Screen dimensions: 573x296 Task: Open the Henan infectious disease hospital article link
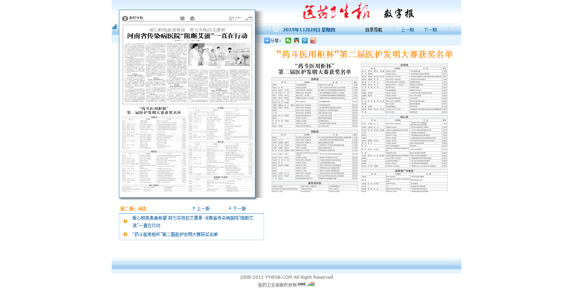(x=193, y=221)
